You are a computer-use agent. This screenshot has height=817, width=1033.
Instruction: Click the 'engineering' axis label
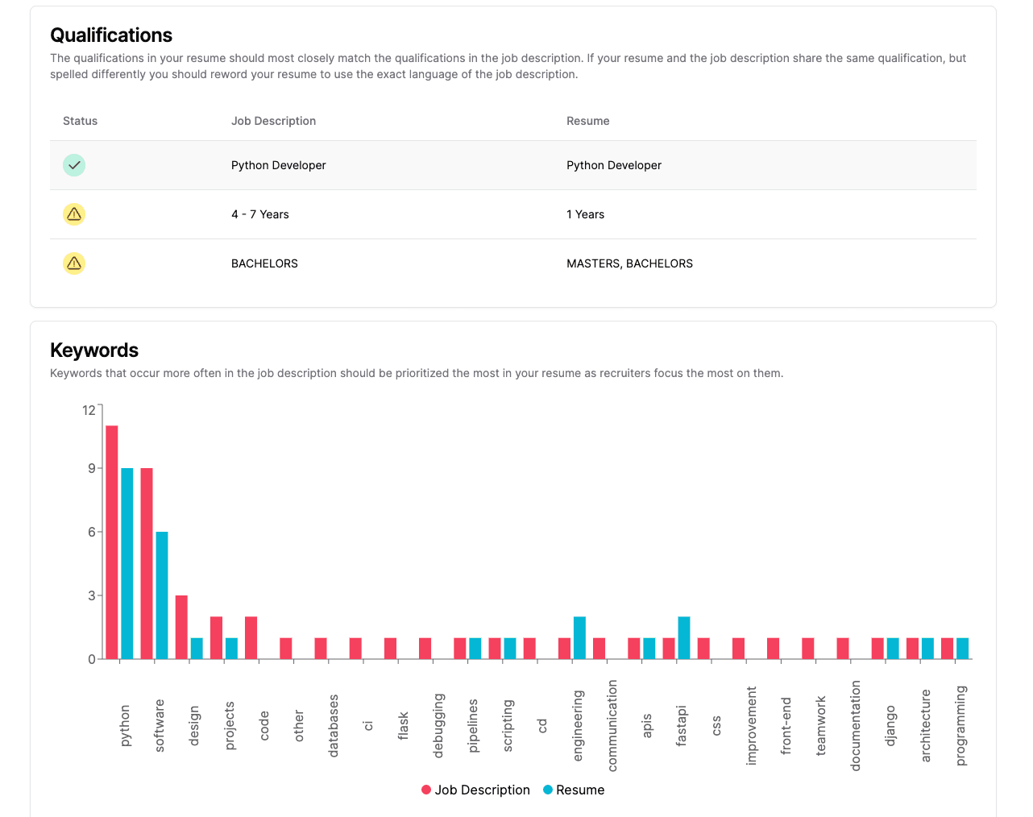[x=578, y=726]
